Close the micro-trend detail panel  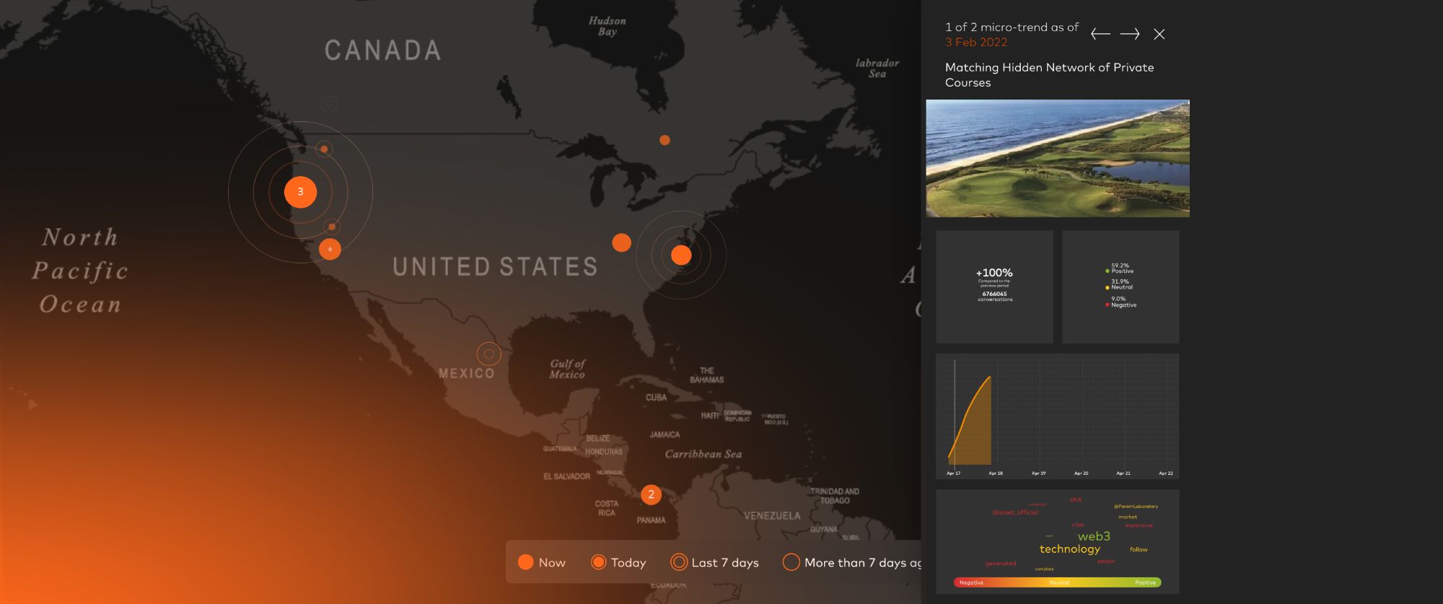point(1159,34)
